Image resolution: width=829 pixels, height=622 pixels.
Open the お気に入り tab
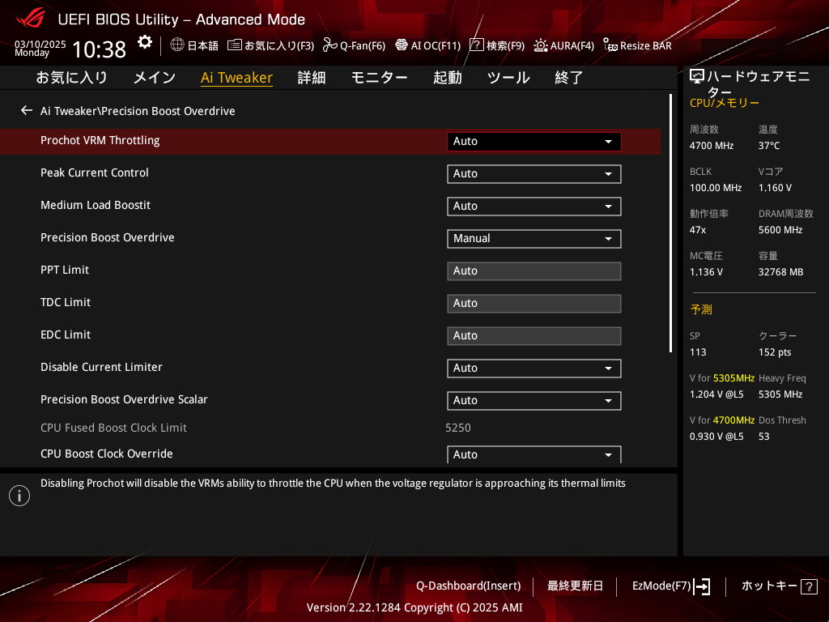(x=71, y=78)
